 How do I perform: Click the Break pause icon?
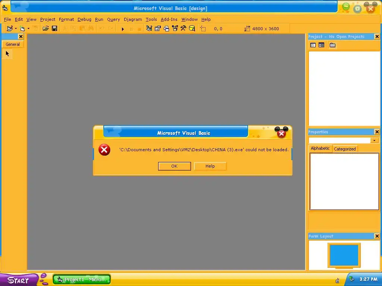131,29
